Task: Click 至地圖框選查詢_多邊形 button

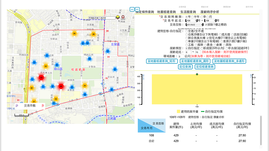Action: pyautogui.click(x=229, y=61)
